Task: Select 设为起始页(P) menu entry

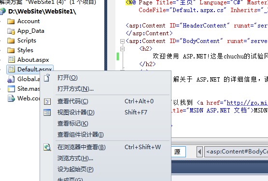Action: (x=106, y=169)
